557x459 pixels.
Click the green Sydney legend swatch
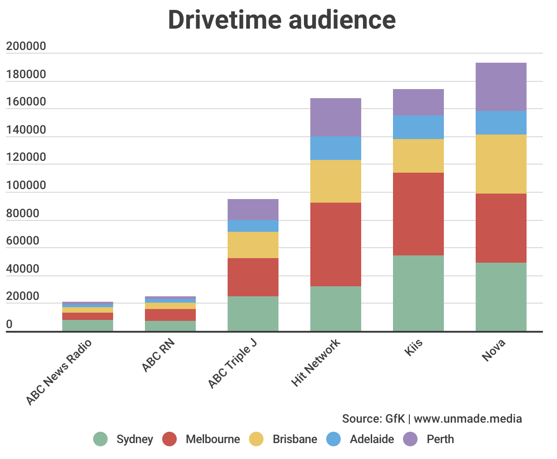[x=100, y=439]
